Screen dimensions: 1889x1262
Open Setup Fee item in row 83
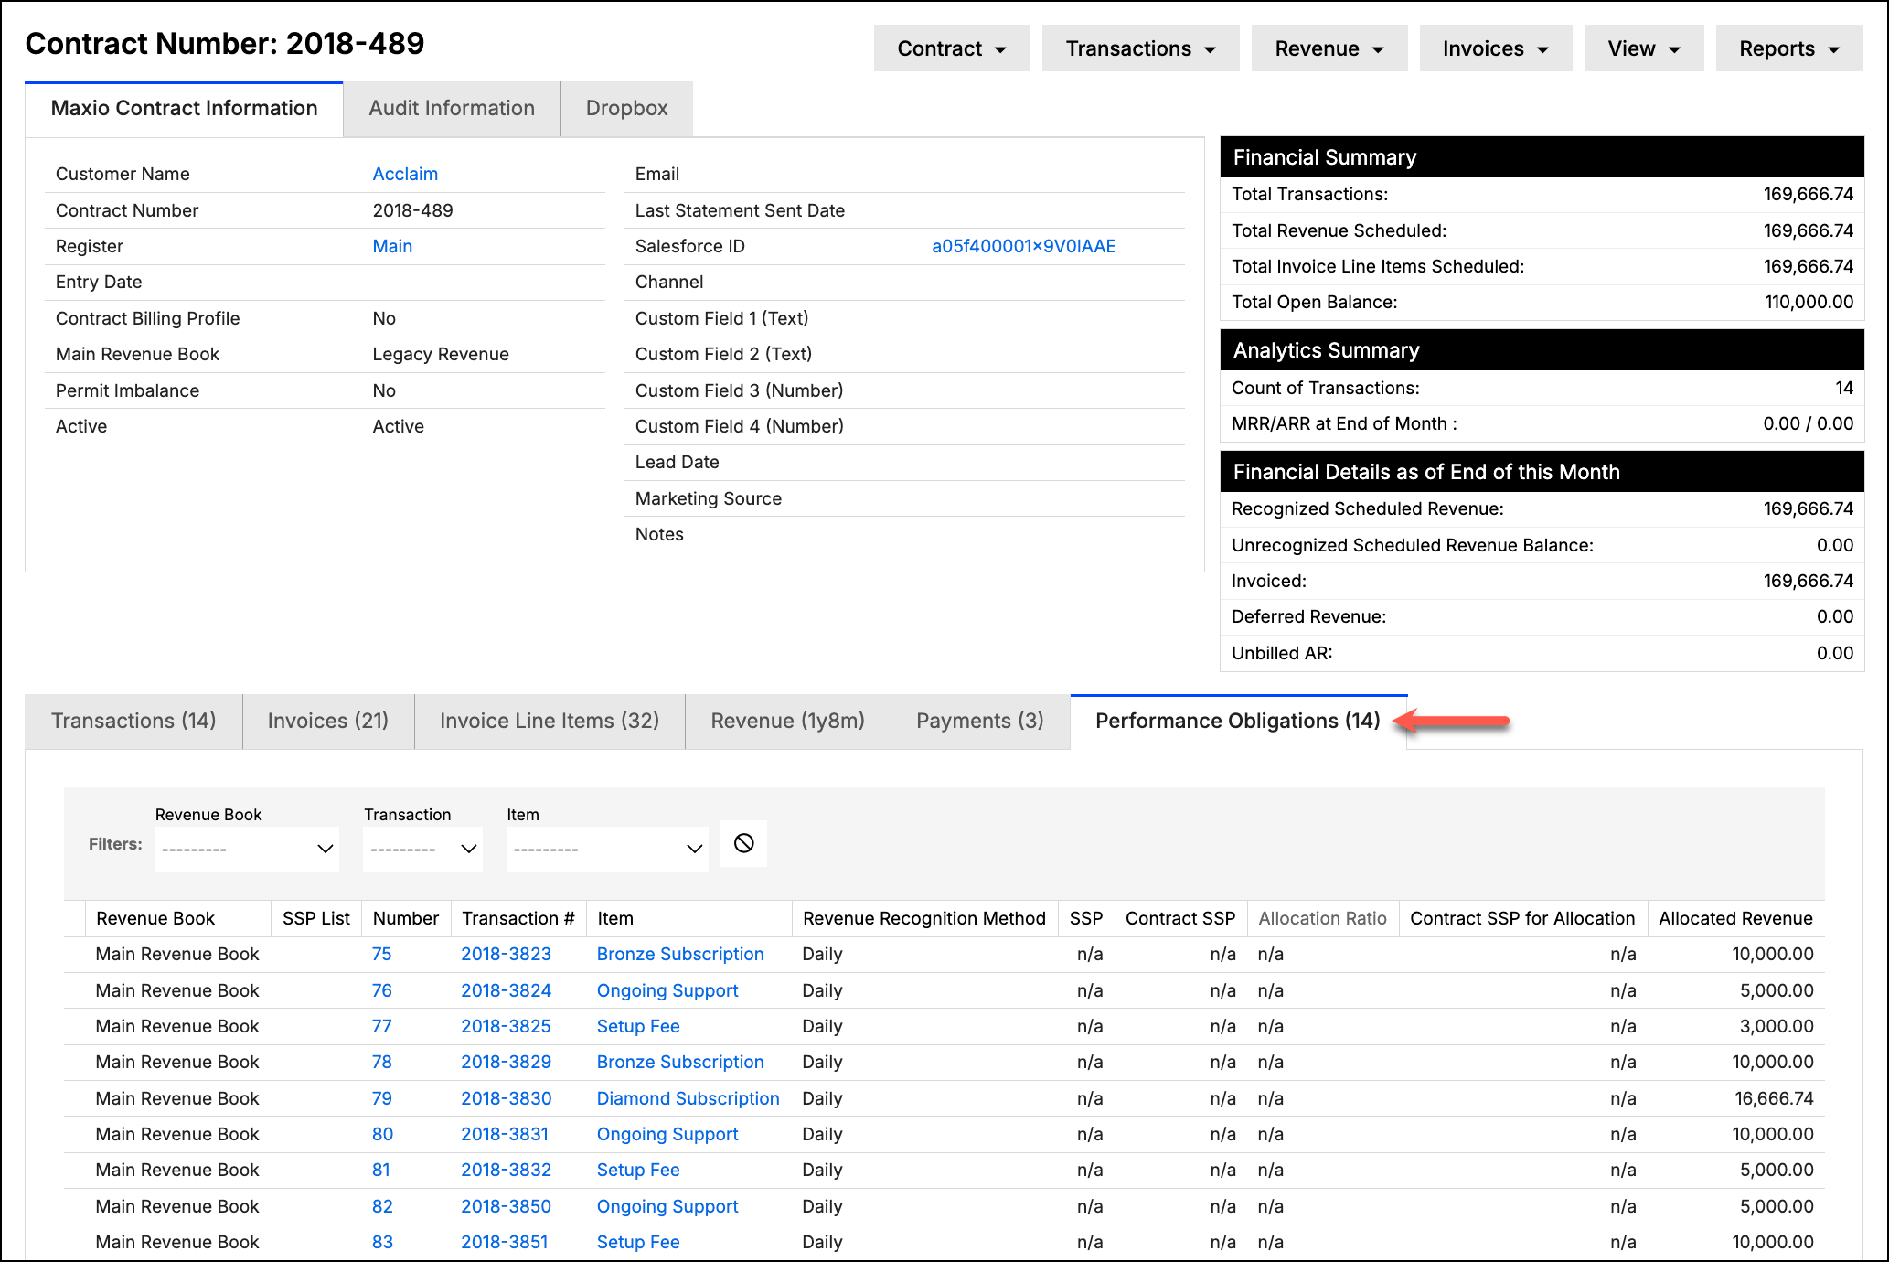point(638,1242)
